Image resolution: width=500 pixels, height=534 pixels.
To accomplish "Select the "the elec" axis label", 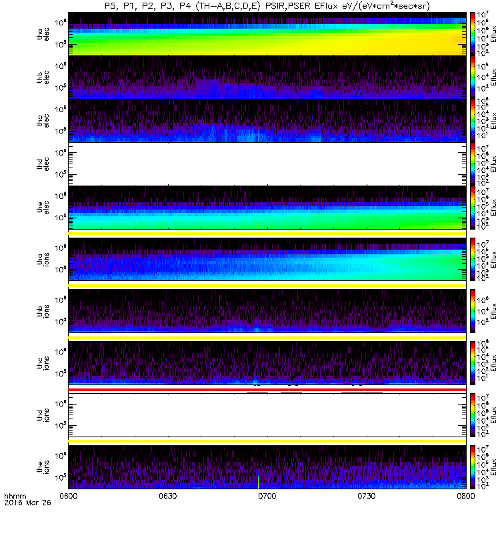I will coord(43,207).
